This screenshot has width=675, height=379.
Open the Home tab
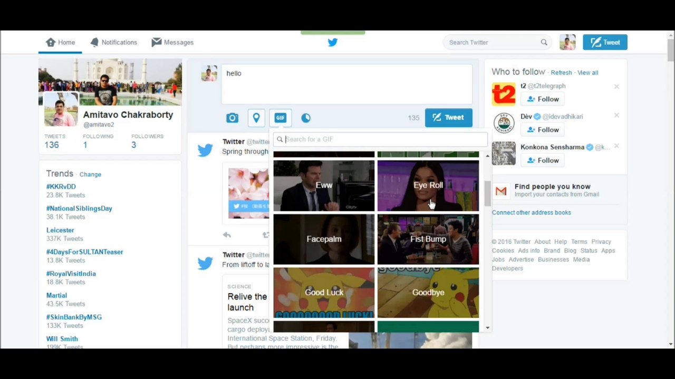coord(60,42)
